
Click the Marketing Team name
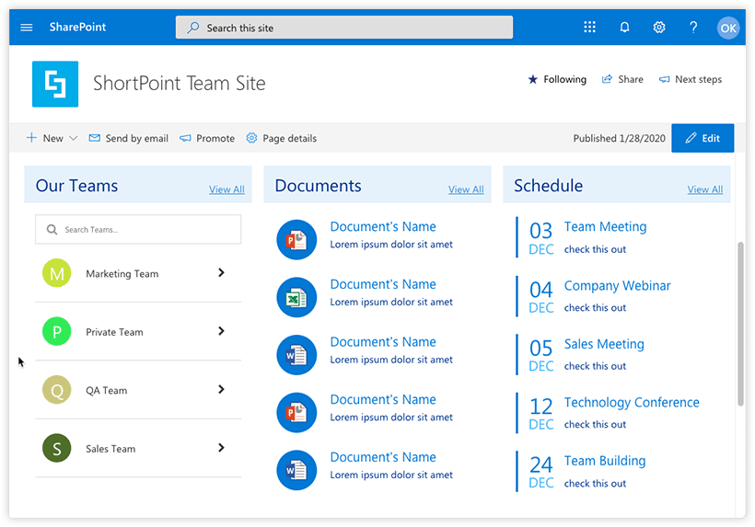122,273
